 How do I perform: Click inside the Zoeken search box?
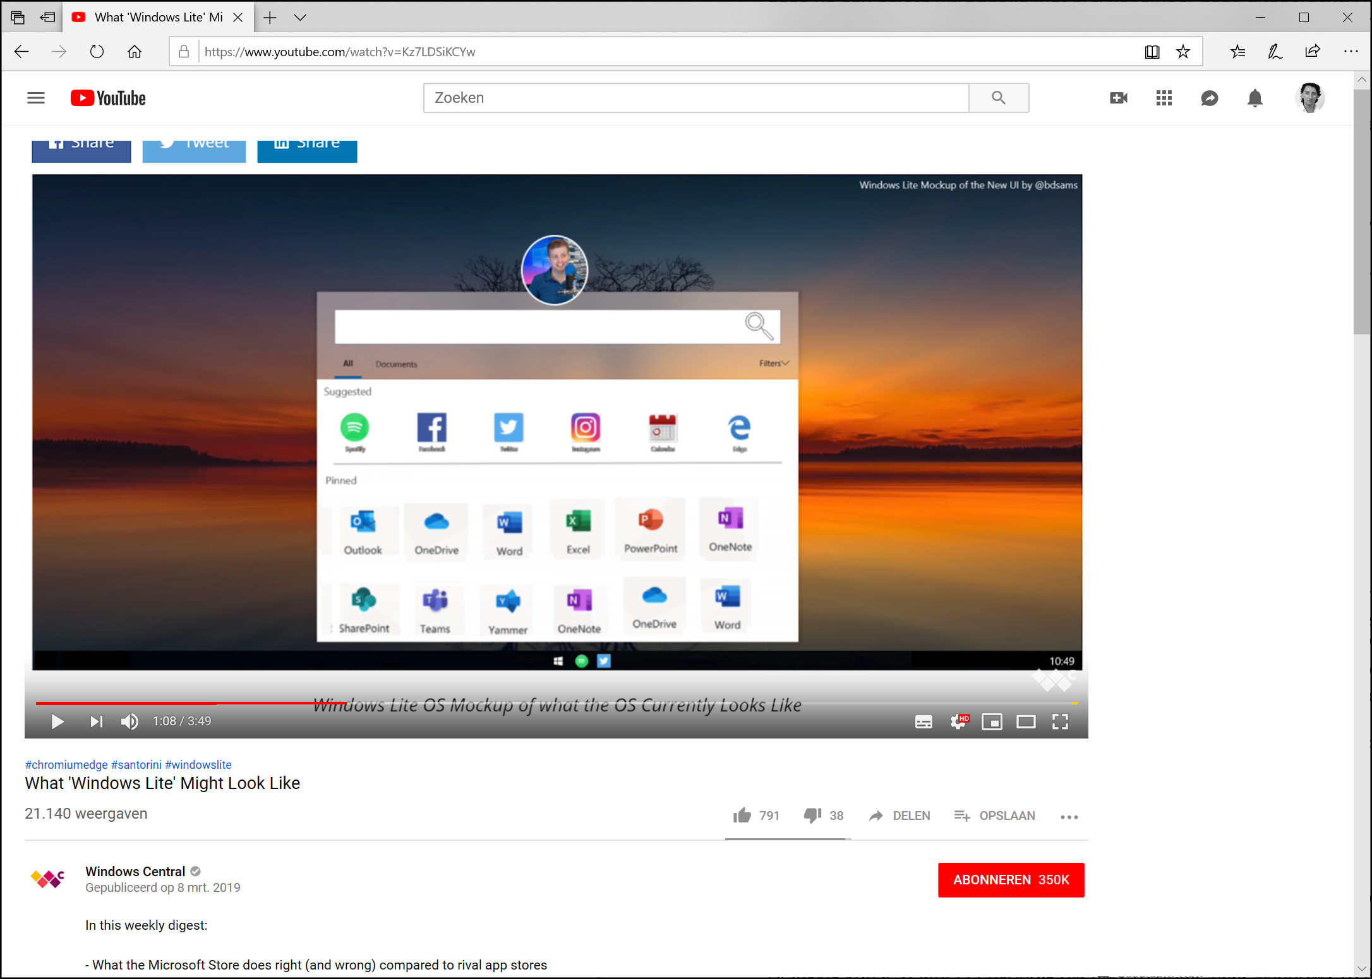click(696, 98)
